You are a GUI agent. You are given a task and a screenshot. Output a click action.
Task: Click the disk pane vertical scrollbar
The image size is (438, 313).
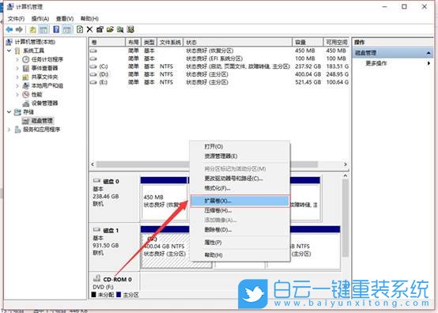(345, 218)
